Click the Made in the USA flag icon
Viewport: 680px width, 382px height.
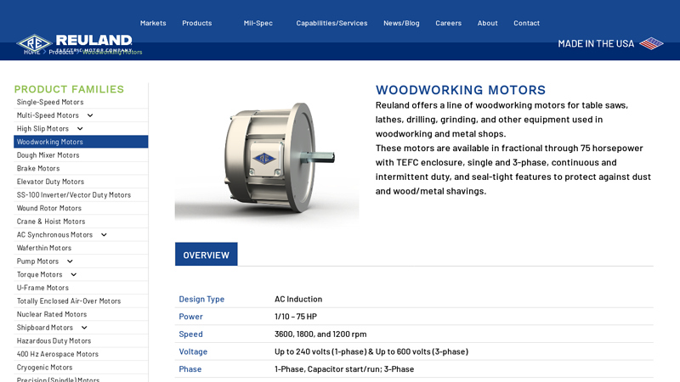[x=651, y=43]
